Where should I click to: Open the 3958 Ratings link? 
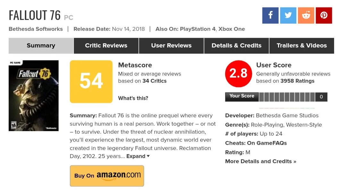click(x=297, y=81)
